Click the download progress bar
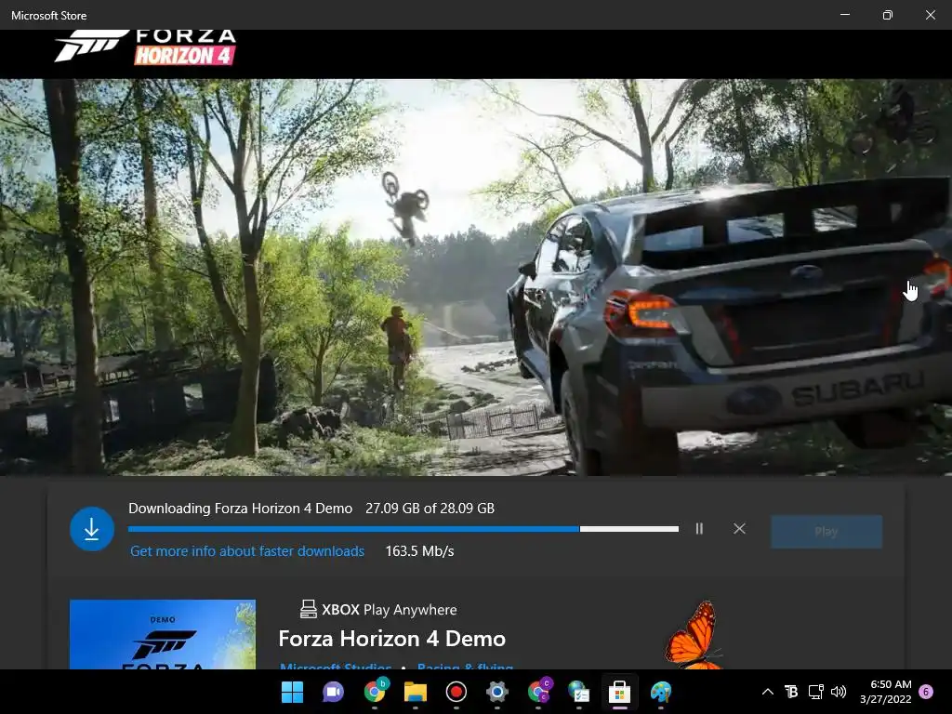The height and width of the screenshot is (714, 952). coord(403,529)
